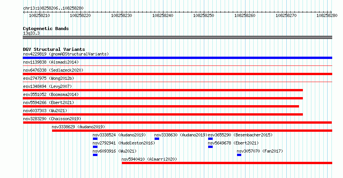Select the nsv5594266 (Ebert2021) label
This screenshot has width=343, height=178.
click(49, 102)
